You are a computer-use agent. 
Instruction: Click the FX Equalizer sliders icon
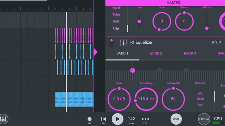click(123, 42)
